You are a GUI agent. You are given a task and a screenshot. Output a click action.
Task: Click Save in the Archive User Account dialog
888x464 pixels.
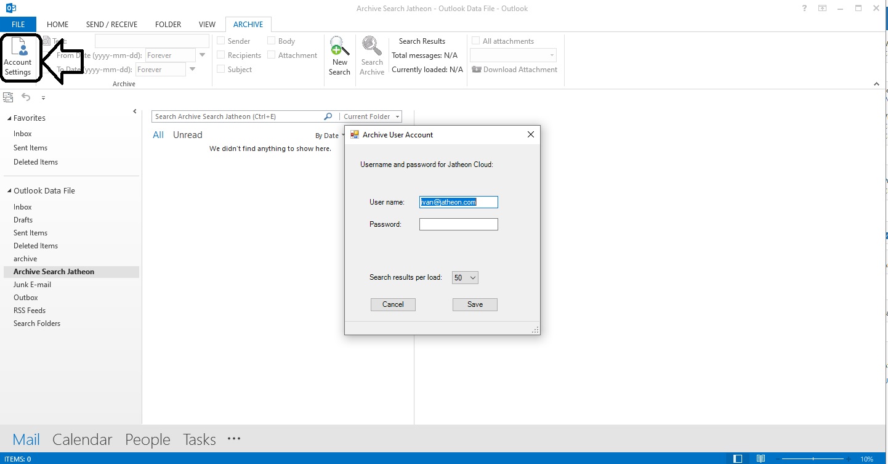click(475, 304)
